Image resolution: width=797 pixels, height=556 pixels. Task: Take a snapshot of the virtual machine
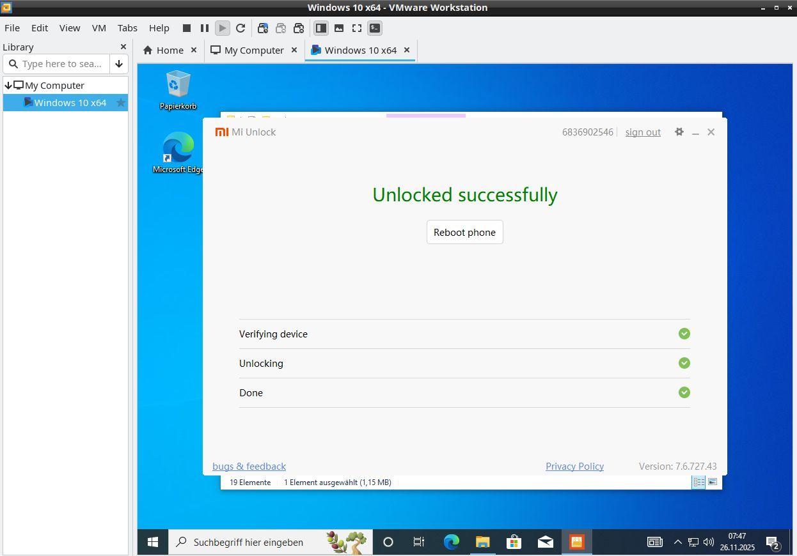263,28
